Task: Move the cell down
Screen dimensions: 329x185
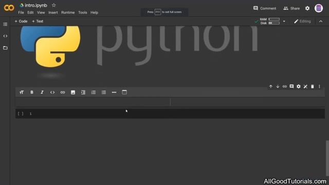Action: (x=278, y=86)
